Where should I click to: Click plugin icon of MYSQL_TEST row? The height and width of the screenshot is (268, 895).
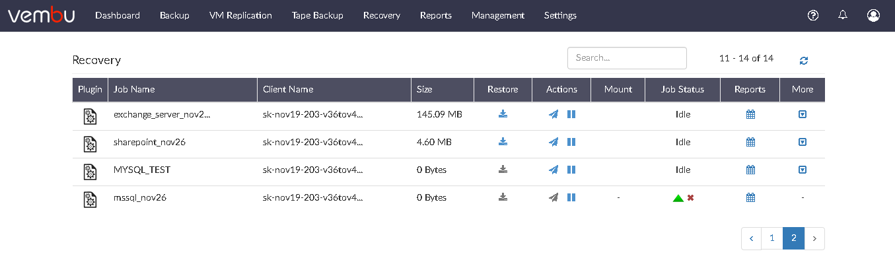coord(90,172)
